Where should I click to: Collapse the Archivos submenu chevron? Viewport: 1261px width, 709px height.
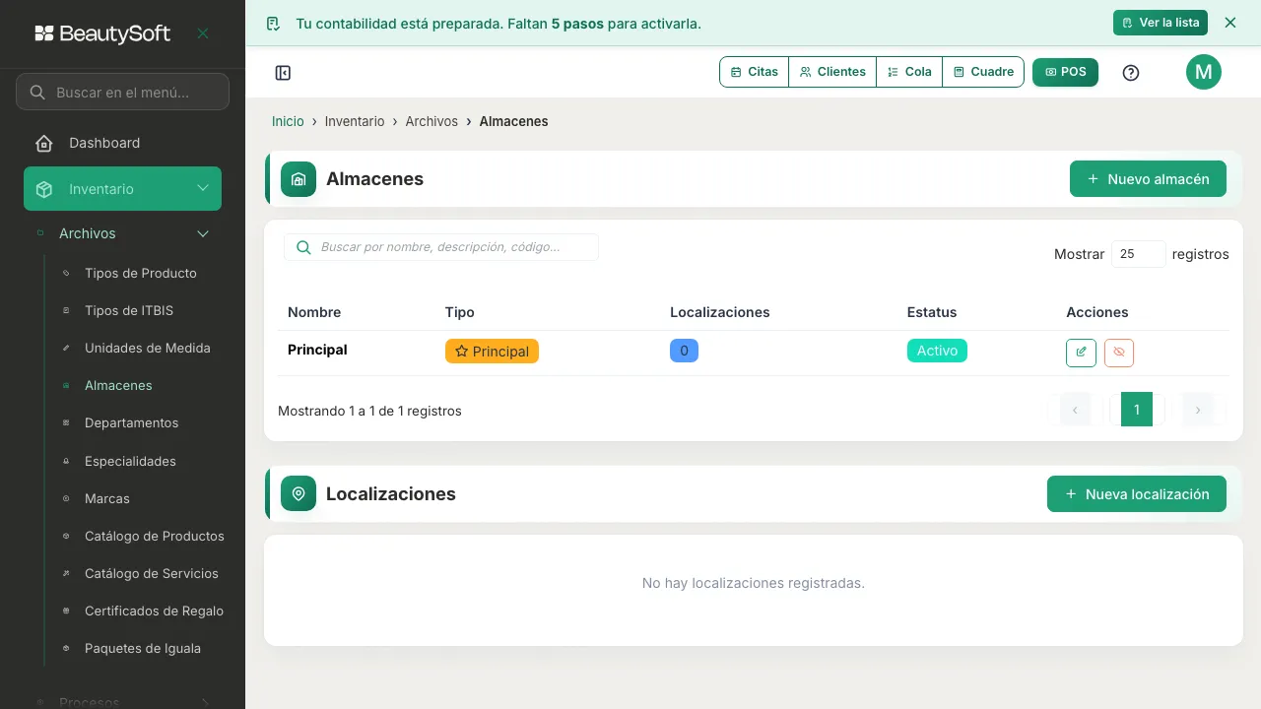[203, 233]
